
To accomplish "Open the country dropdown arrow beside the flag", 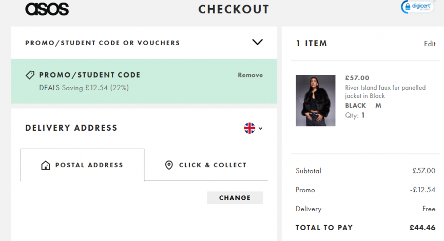I will tap(261, 129).
